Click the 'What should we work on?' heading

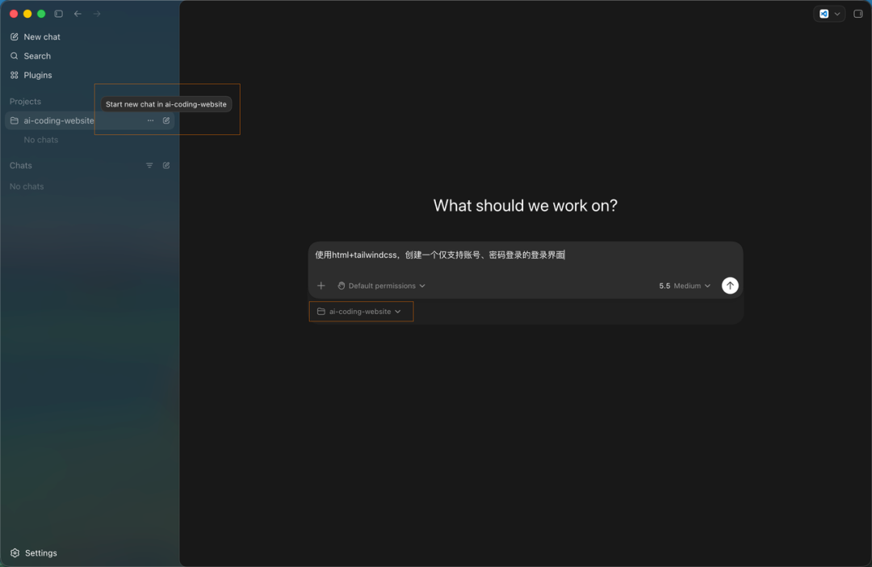(x=526, y=206)
